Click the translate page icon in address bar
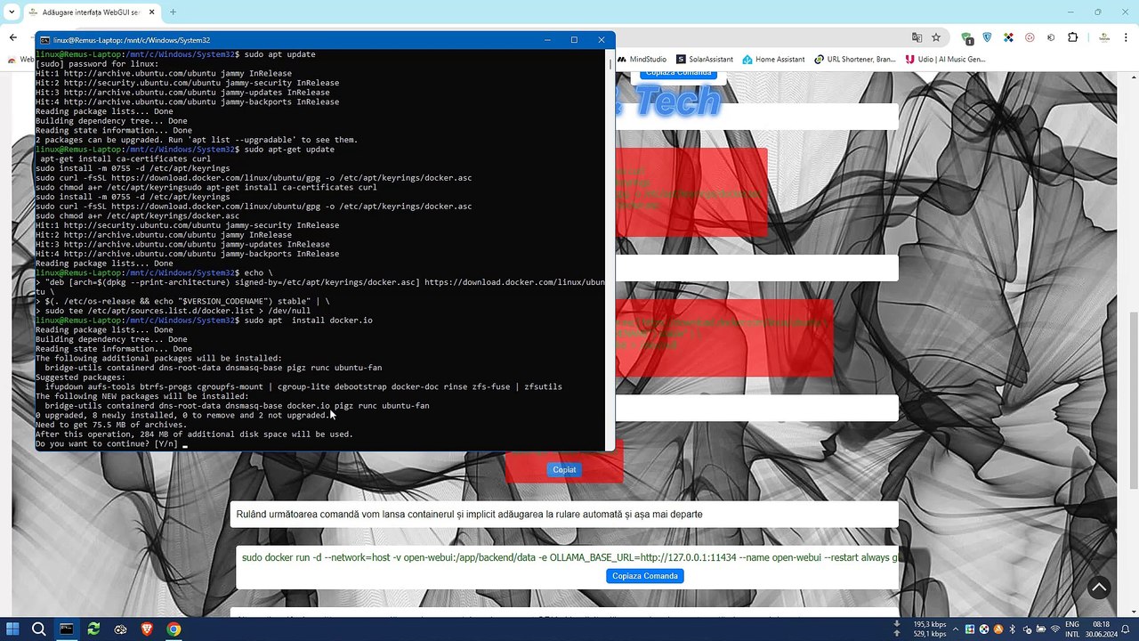The image size is (1139, 641). coord(917,37)
